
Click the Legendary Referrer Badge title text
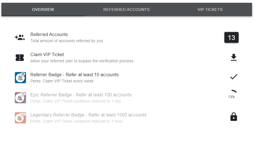[x=88, y=115]
